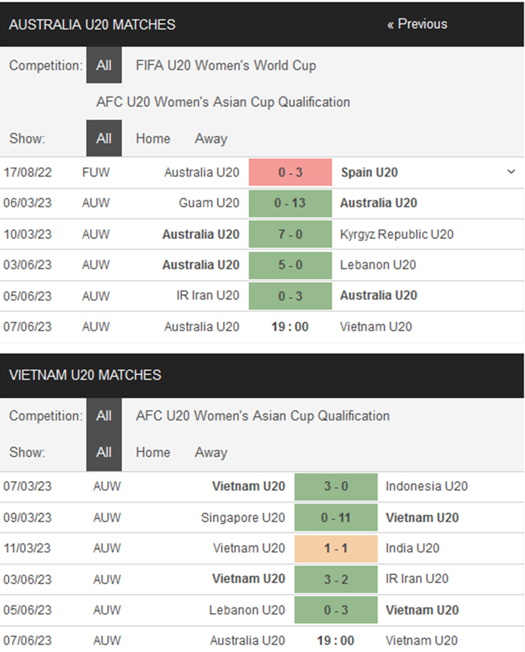This screenshot has width=525, height=652.
Task: Open Lebanon U20 team link in Australia table
Action: click(x=378, y=265)
